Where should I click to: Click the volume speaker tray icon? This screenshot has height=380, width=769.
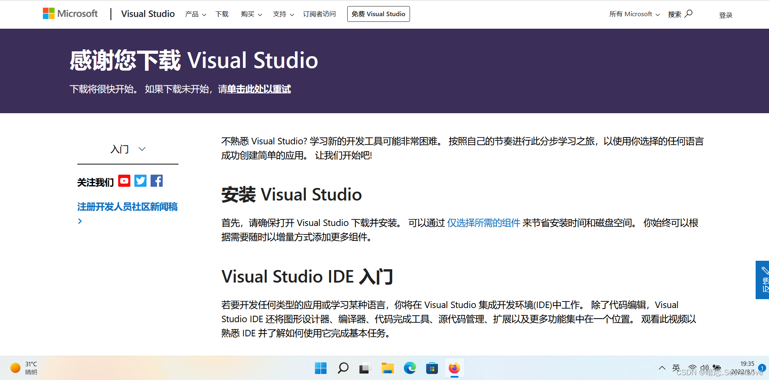coord(705,368)
